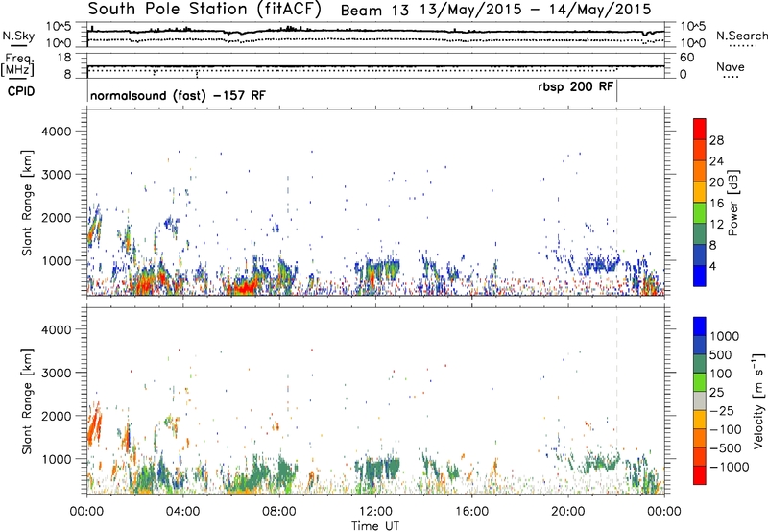
Task: Click the '12:00' time axis label
Action: [375, 512]
